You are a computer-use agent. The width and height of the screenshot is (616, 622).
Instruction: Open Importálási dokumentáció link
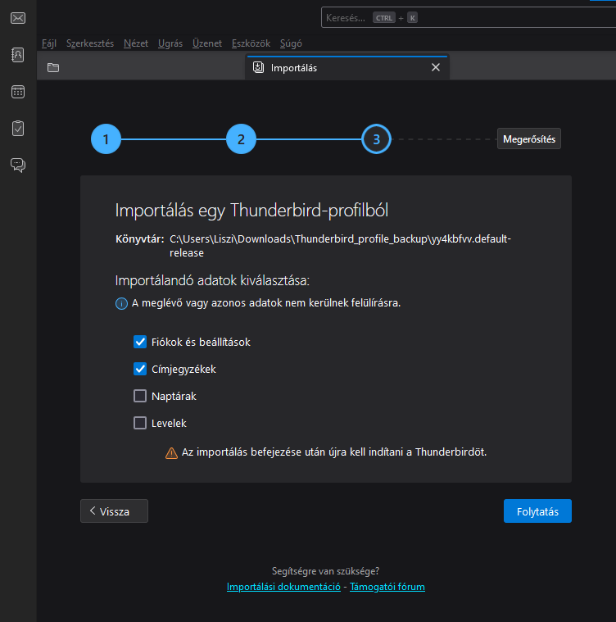tap(283, 587)
